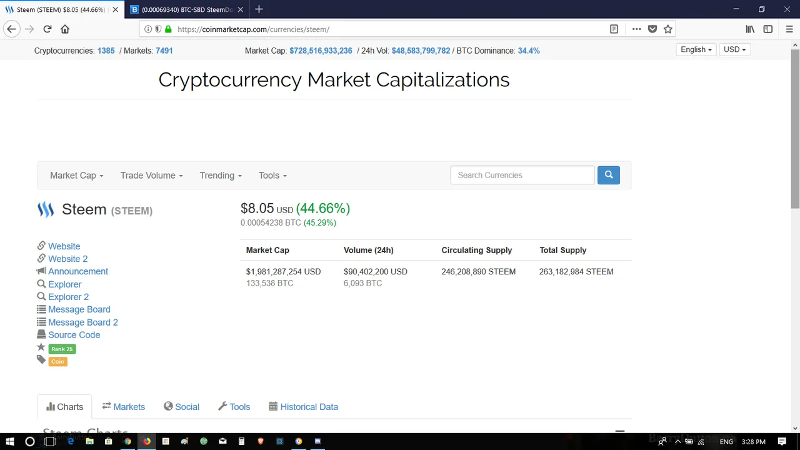Click the ENG language indicator in taskbar

[x=726, y=442]
